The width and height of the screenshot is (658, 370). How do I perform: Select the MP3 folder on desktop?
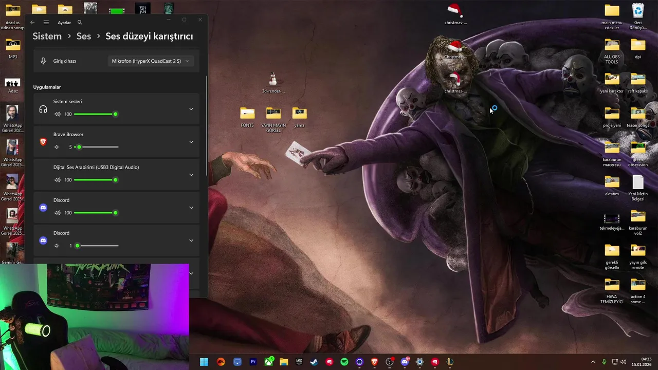13,48
